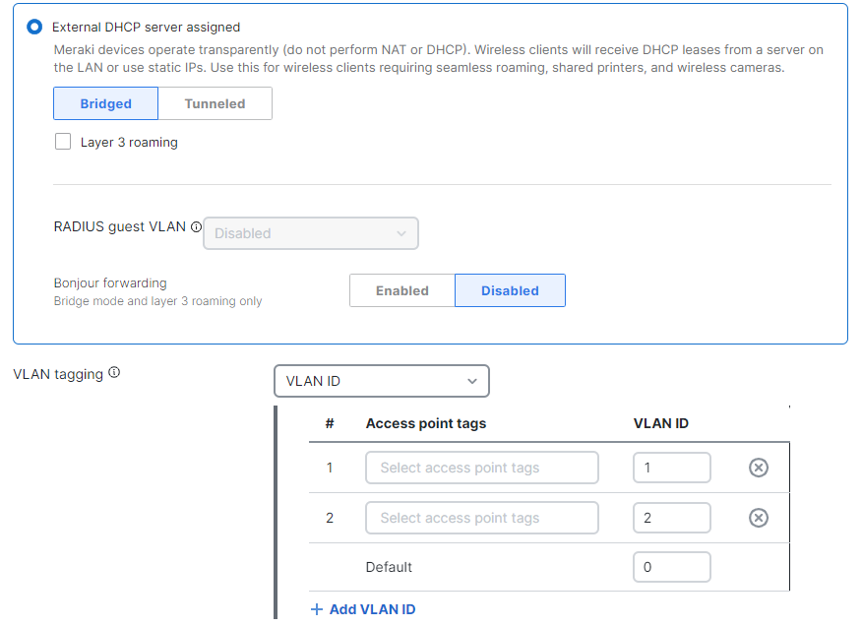Click the info icon beside VLAN tagging
The height and width of the screenshot is (627, 862).
pos(114,373)
